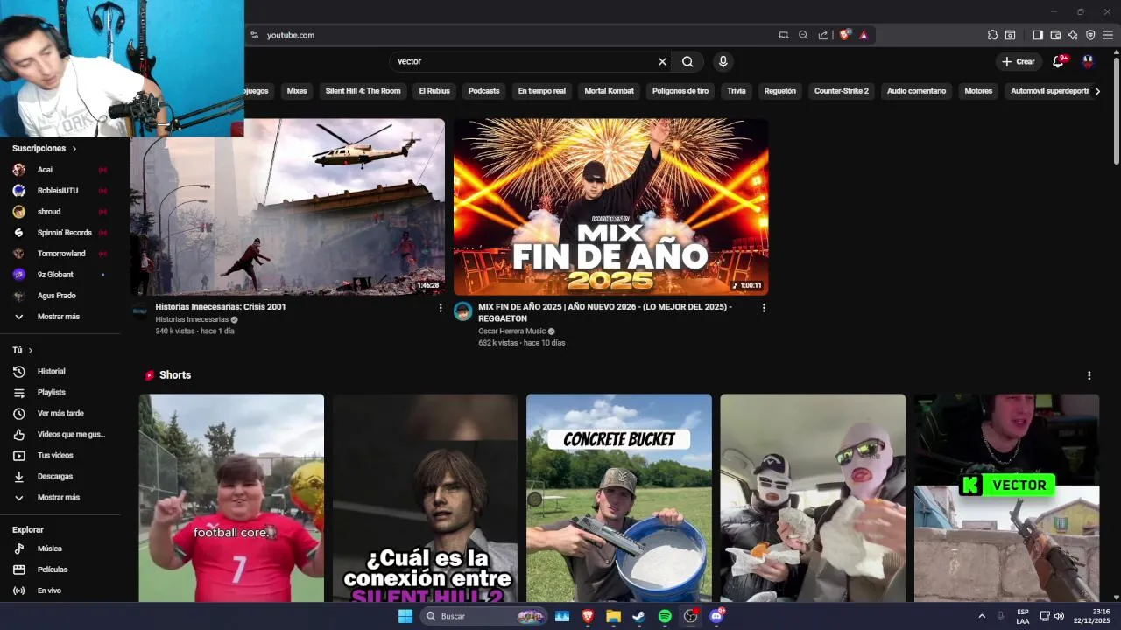Select the Counter-Strike 2 chip
The width and height of the screenshot is (1121, 630).
[x=842, y=91]
